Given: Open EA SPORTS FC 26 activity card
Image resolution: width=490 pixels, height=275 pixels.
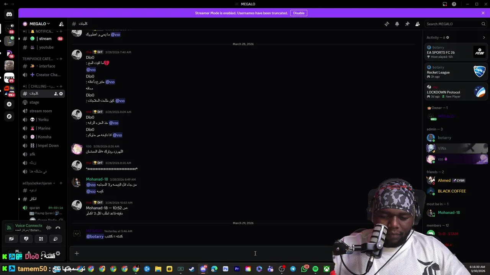Looking at the screenshot, I should tap(457, 52).
